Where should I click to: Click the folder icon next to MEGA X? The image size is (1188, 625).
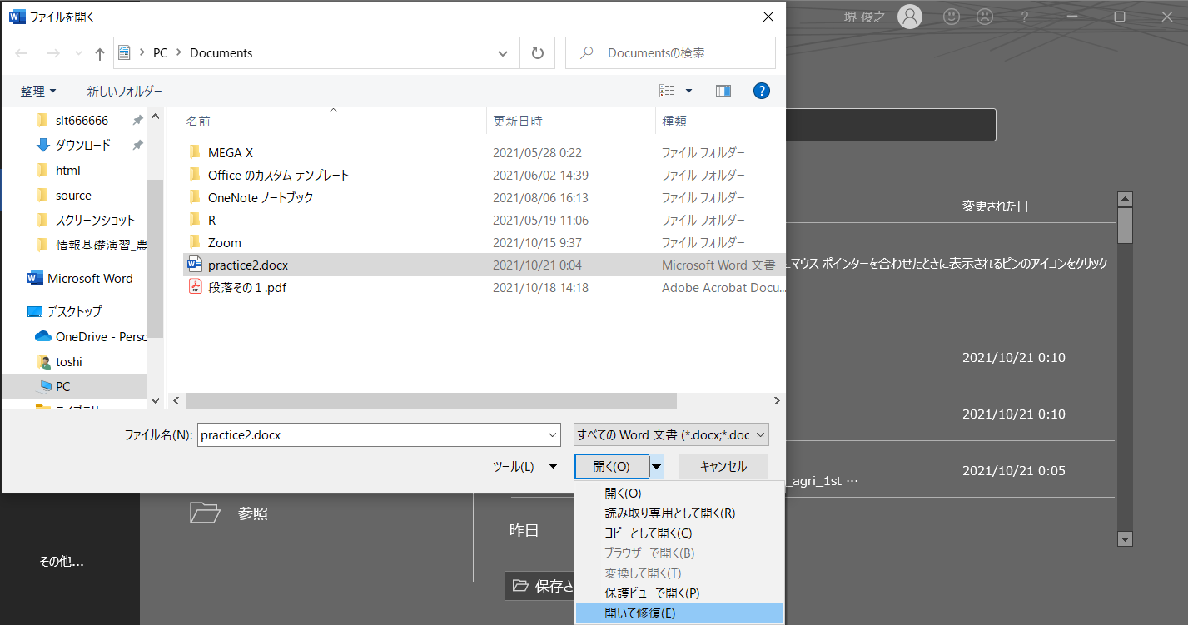195,152
